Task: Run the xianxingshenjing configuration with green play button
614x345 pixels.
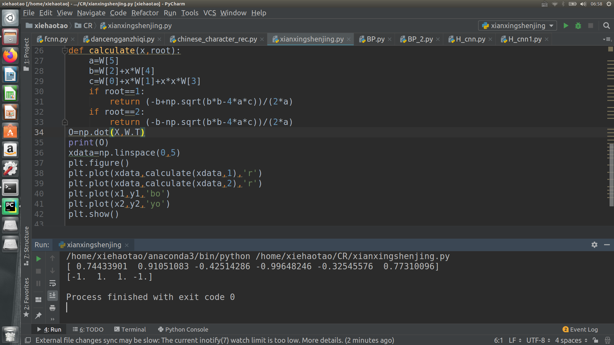Action: click(x=566, y=26)
